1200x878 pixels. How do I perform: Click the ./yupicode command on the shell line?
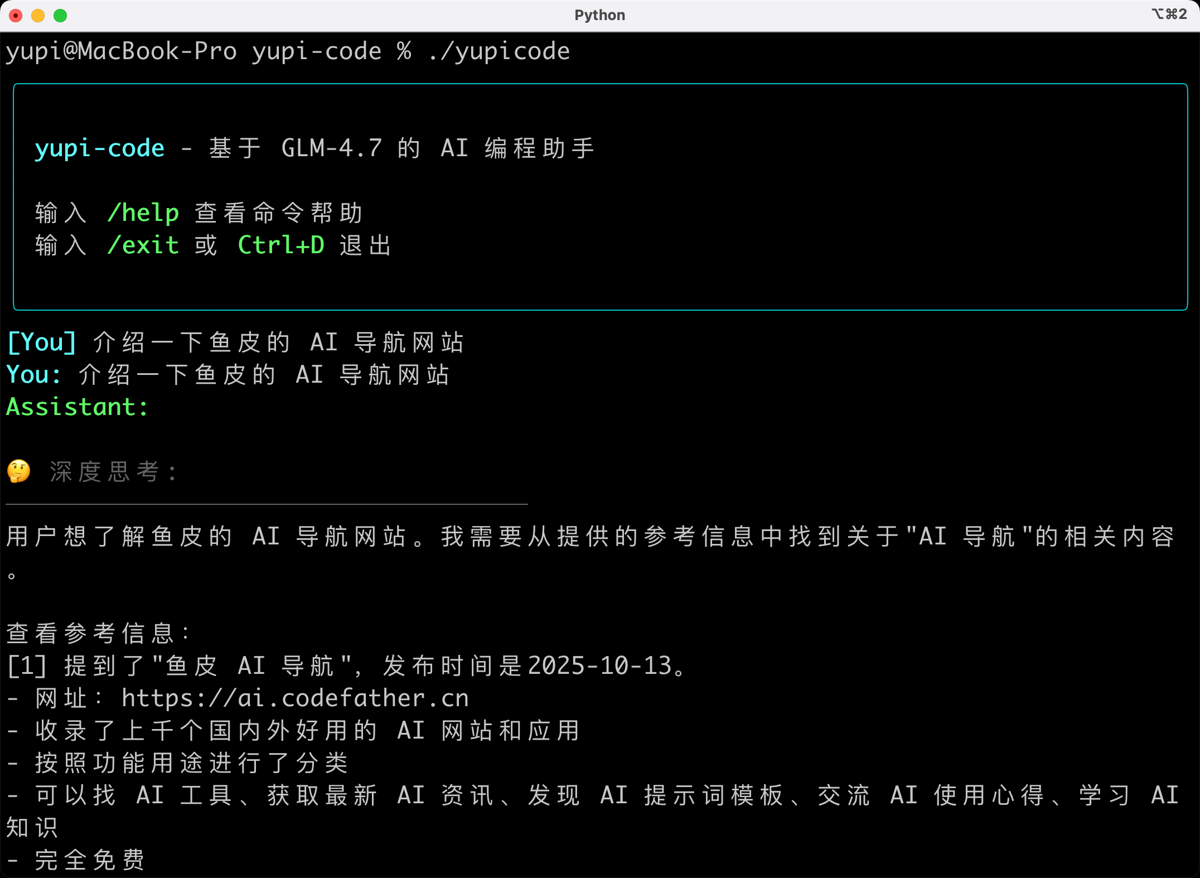pyautogui.click(x=499, y=51)
